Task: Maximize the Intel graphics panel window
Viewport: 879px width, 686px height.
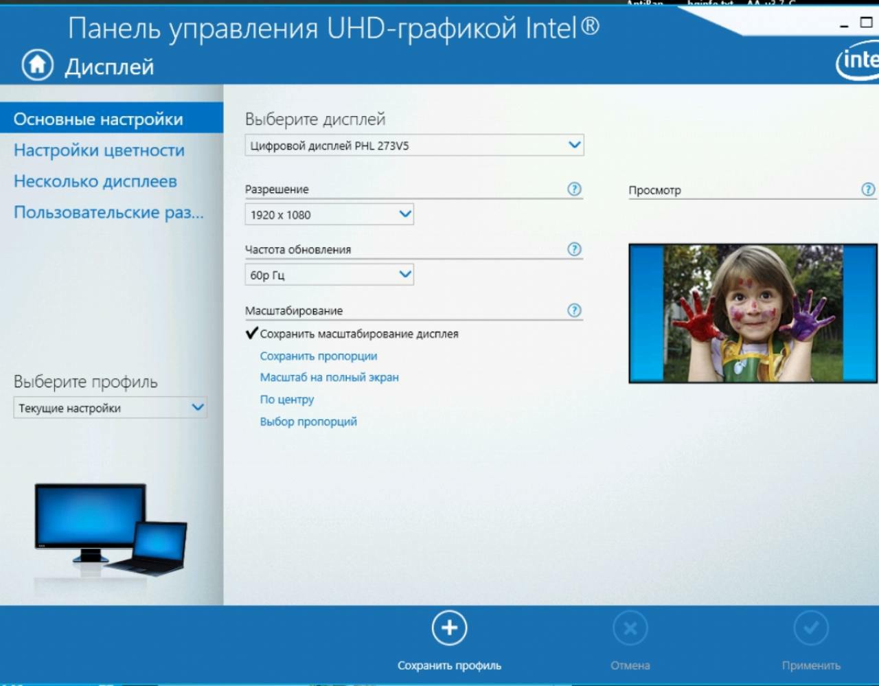Action: pyautogui.click(x=866, y=23)
